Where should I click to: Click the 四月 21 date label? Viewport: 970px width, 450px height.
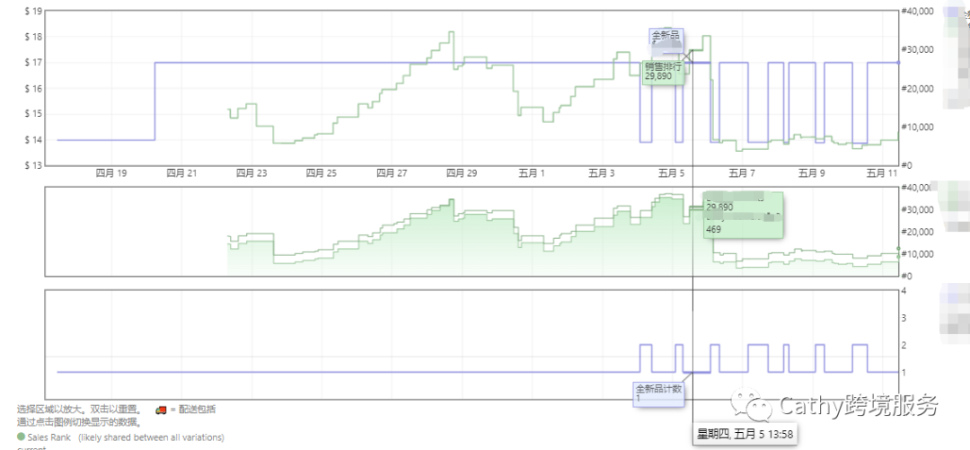click(x=181, y=174)
